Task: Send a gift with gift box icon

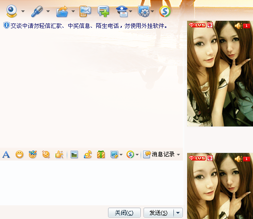Action: pos(101,154)
